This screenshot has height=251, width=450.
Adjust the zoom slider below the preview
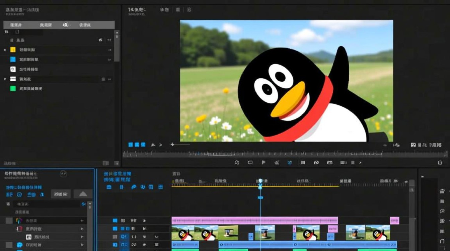181,145
